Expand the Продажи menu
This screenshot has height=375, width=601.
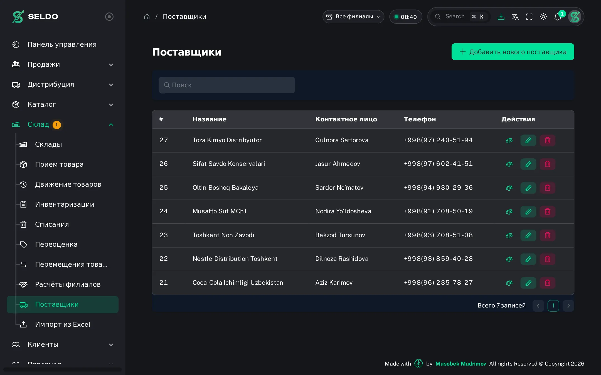tap(63, 64)
